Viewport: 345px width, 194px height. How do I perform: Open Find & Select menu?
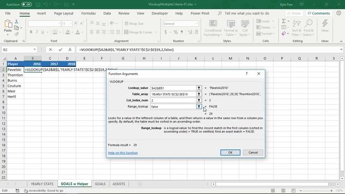click(308, 28)
